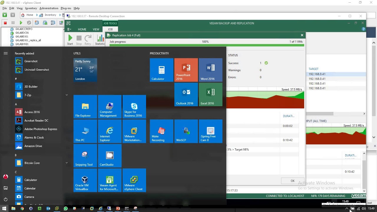
Task: Click vSphere Home breadcrumb icon
Action: (23, 15)
